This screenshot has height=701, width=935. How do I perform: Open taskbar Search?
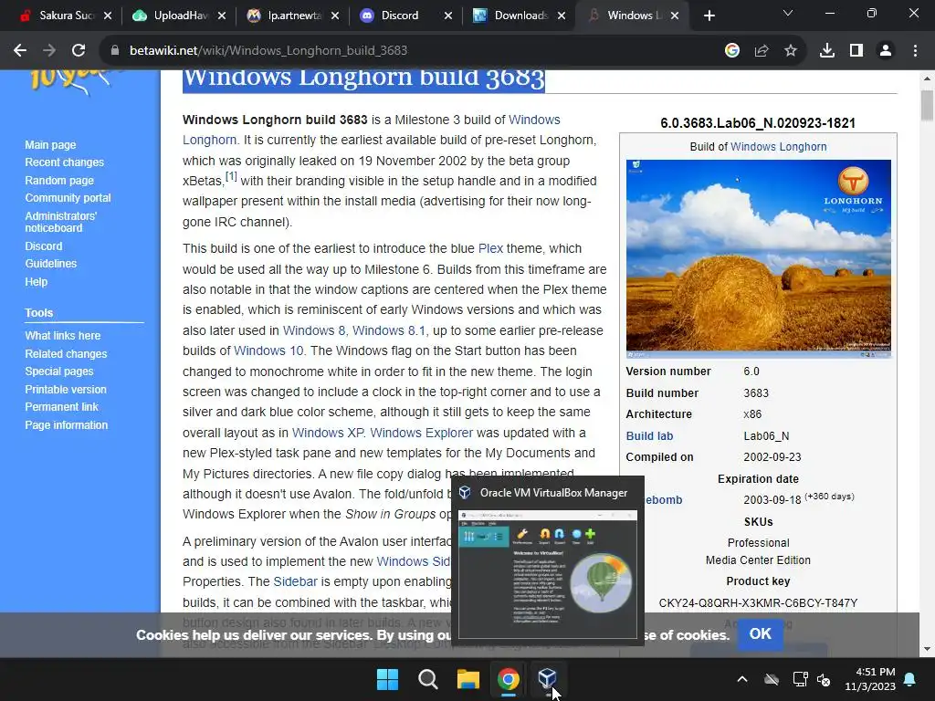tap(427, 679)
